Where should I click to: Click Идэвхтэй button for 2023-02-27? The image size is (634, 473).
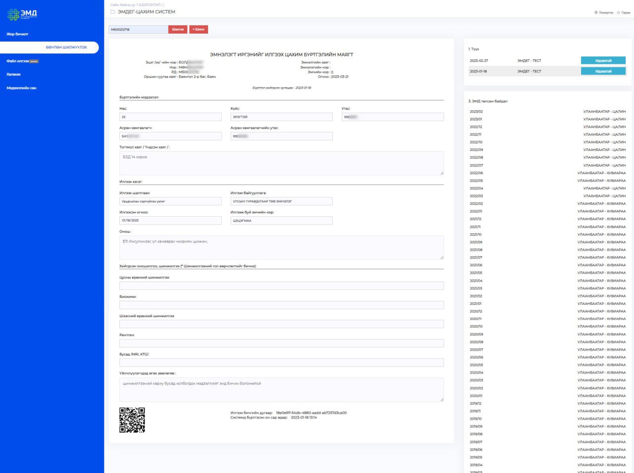tap(603, 61)
